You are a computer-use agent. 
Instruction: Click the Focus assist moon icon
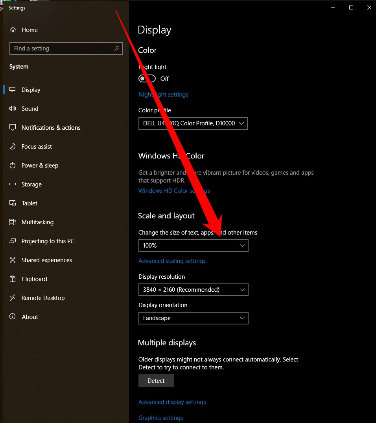12,147
